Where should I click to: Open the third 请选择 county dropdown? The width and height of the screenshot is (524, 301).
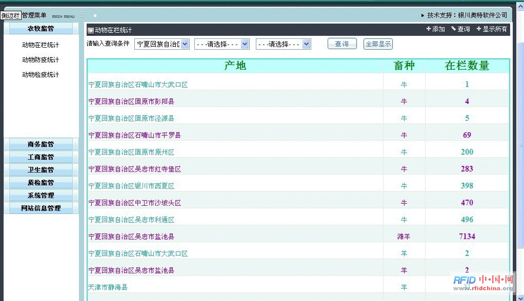point(283,45)
